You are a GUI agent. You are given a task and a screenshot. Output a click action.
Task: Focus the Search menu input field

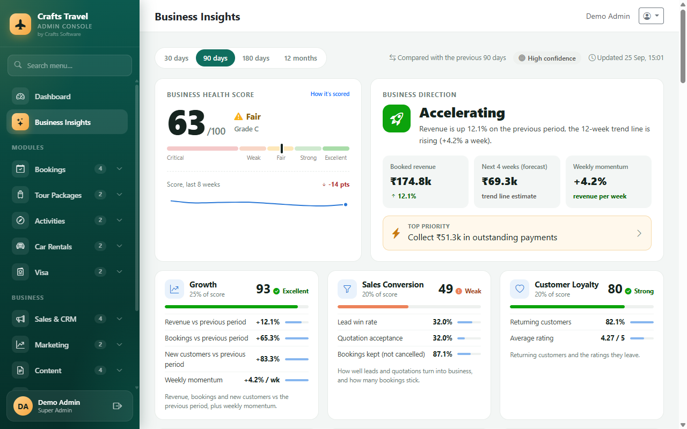tap(70, 65)
